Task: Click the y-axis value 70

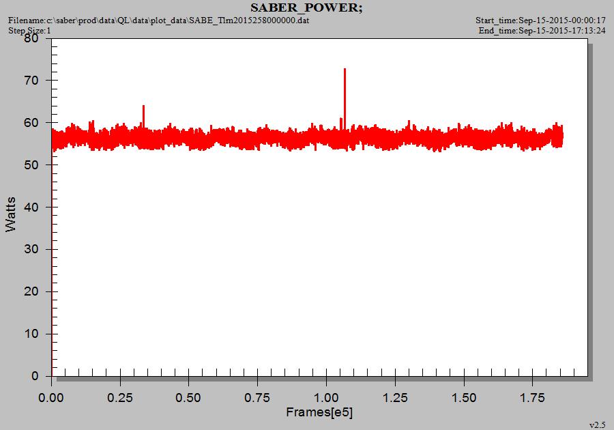Action: coord(31,81)
